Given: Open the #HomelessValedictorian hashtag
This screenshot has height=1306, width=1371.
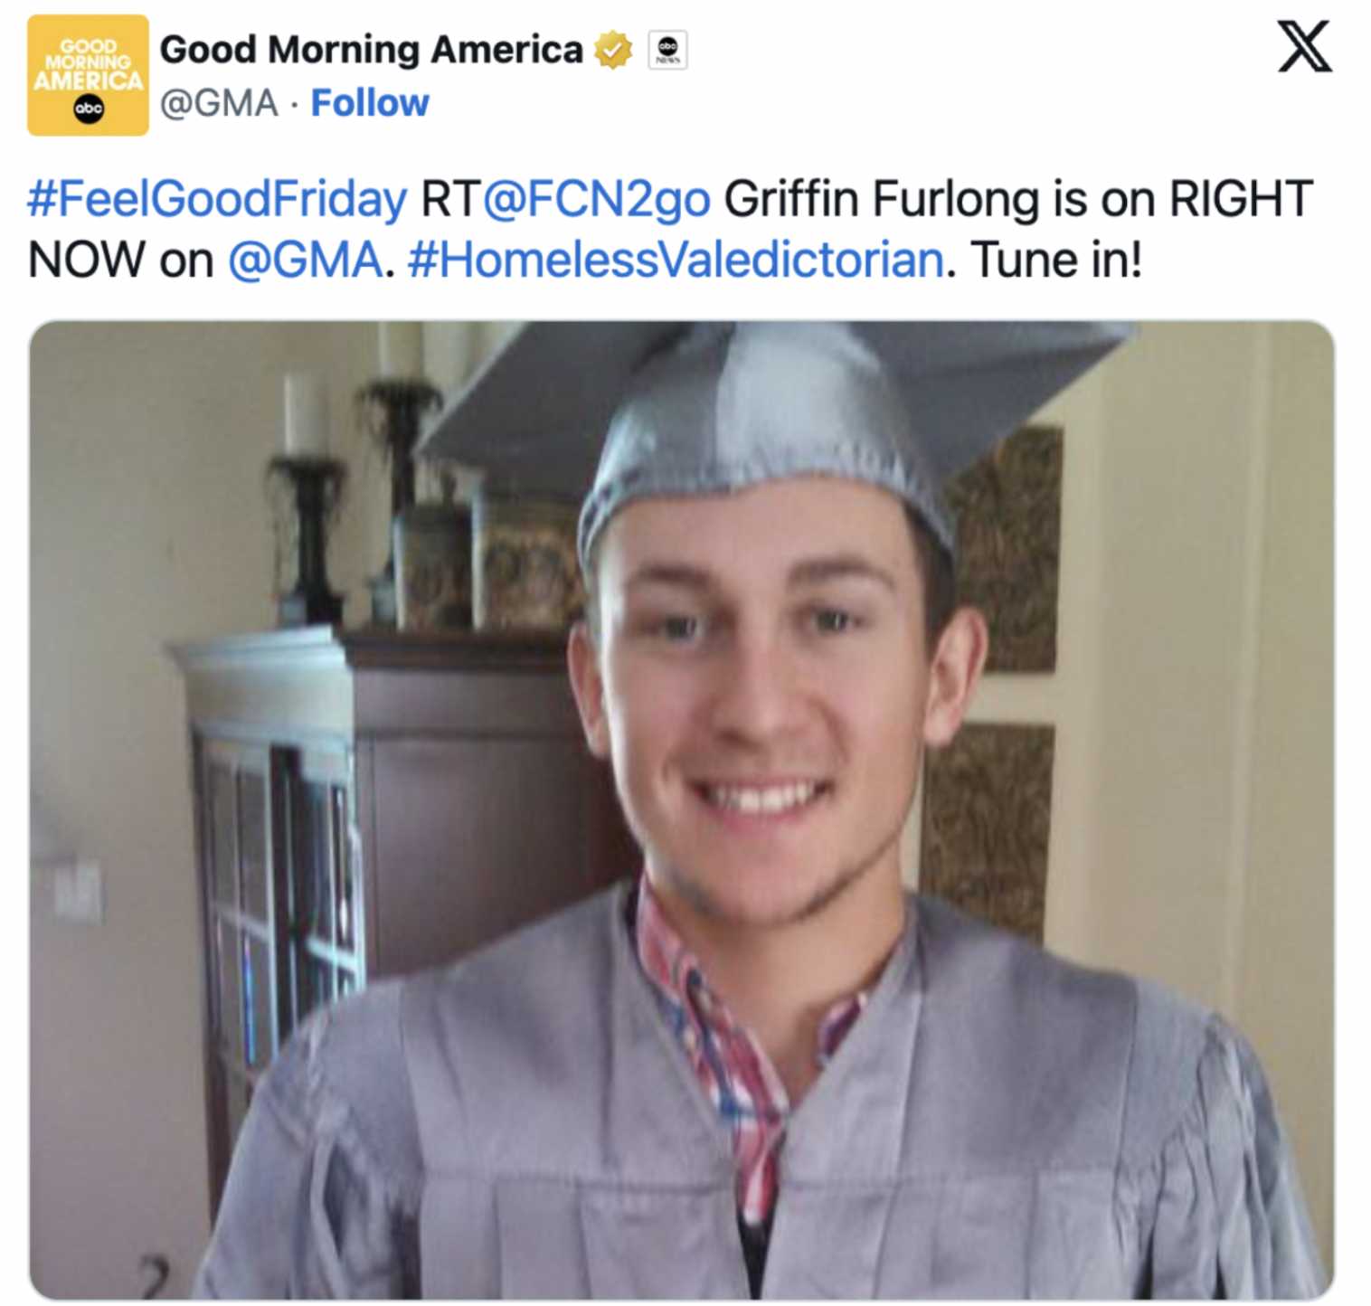Looking at the screenshot, I should pos(676,260).
